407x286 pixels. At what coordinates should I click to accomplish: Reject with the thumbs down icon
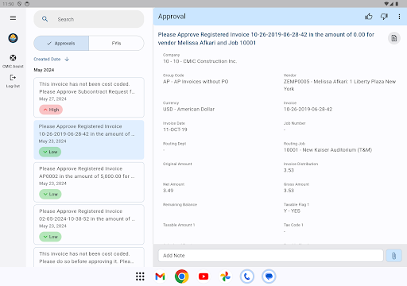384,17
